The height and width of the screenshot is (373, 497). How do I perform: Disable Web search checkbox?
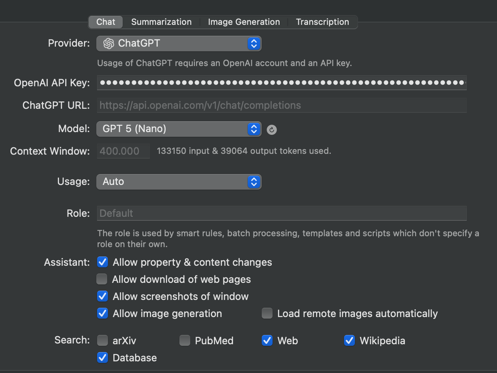click(267, 341)
